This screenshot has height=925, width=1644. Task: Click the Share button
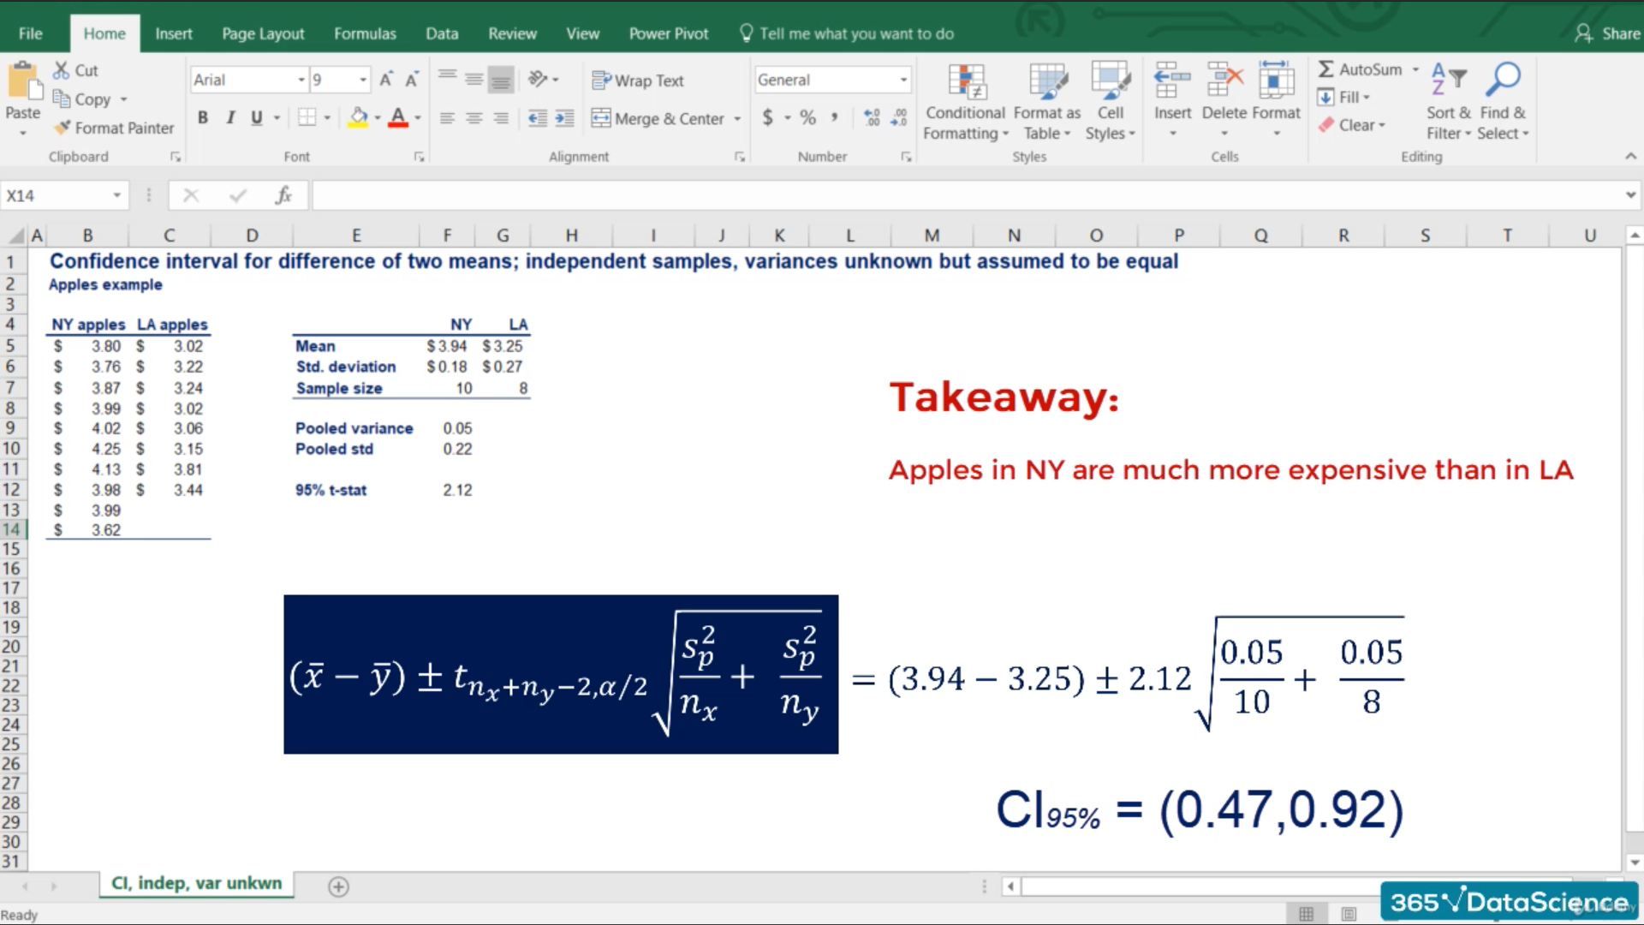1608,33
